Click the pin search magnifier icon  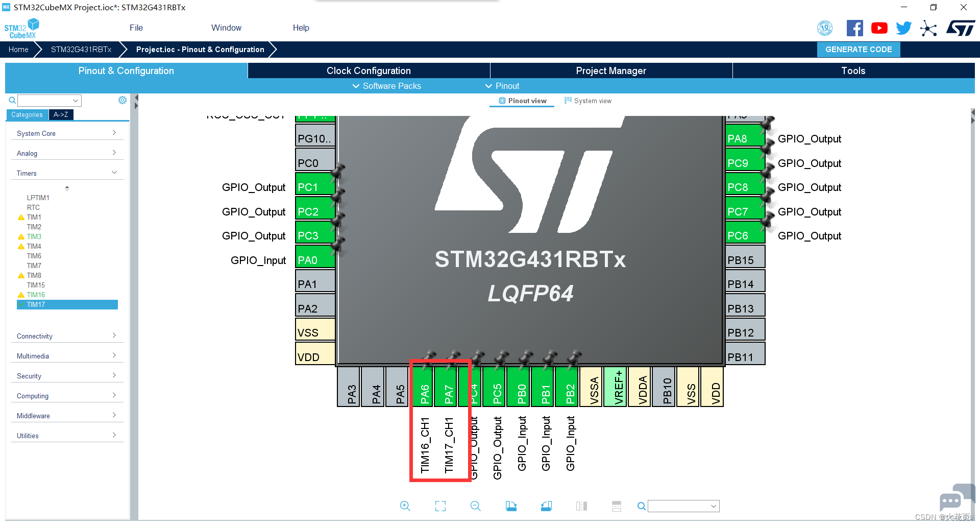(x=642, y=506)
